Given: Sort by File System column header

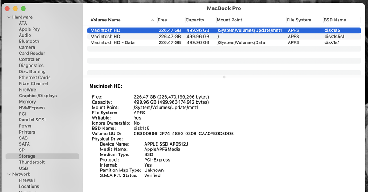Looking at the screenshot, I should pos(299,20).
